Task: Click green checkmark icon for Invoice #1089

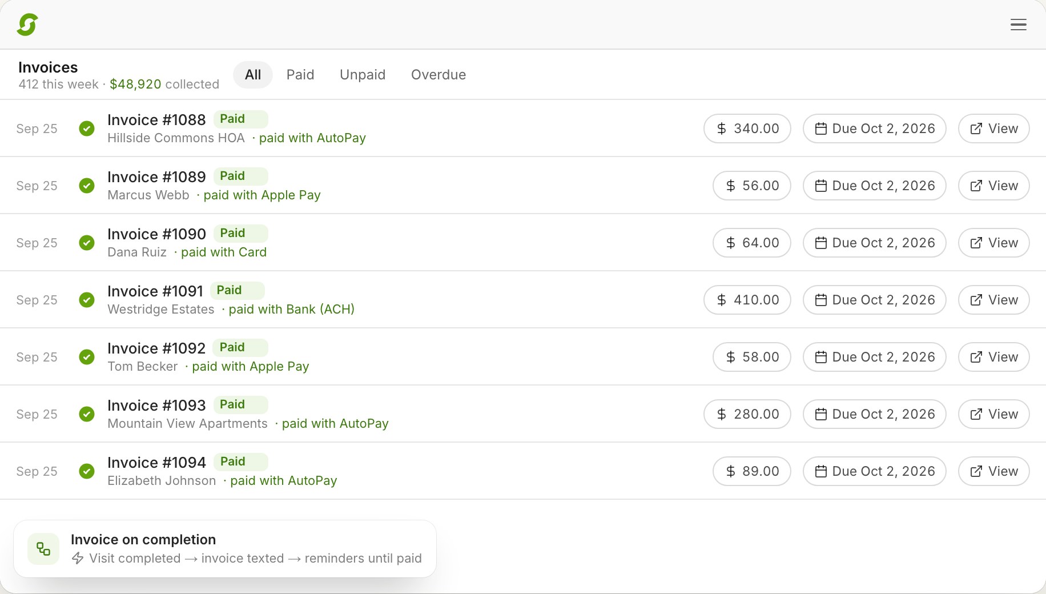Action: [87, 186]
